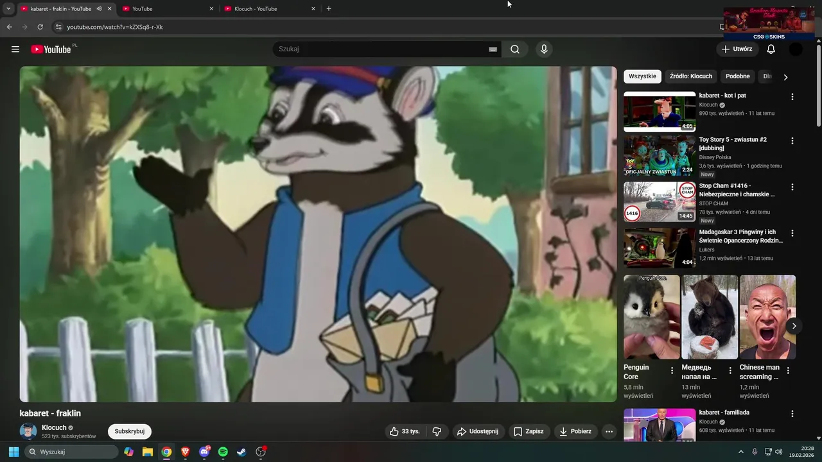Viewport: 822px width, 462px height.
Task: Open the Chinese man screaming short thumbnail
Action: [767, 317]
